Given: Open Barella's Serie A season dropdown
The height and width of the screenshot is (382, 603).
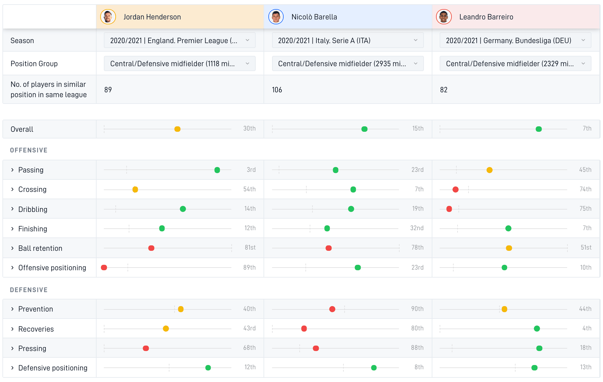Looking at the screenshot, I should (x=348, y=40).
